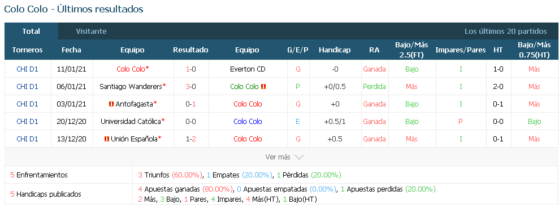
Task: Open Santiago Wanderers team page
Action: point(131,87)
